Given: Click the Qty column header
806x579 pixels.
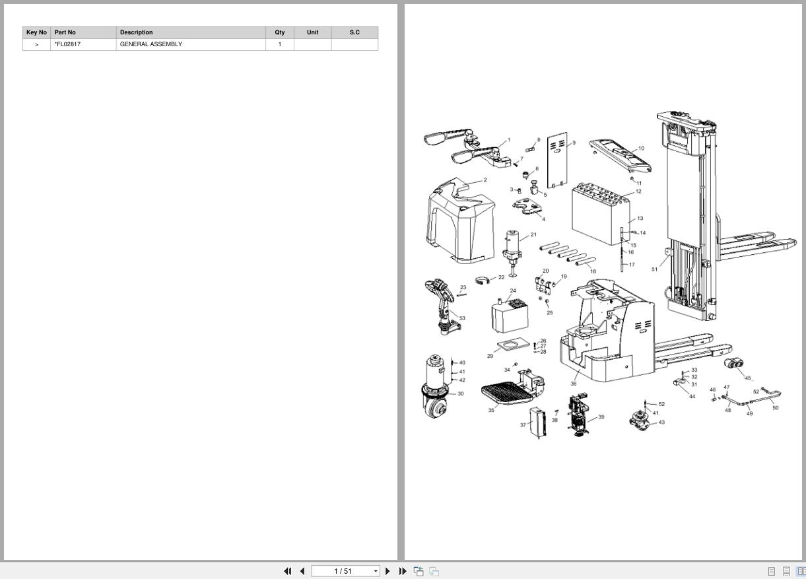Looking at the screenshot, I should (280, 32).
